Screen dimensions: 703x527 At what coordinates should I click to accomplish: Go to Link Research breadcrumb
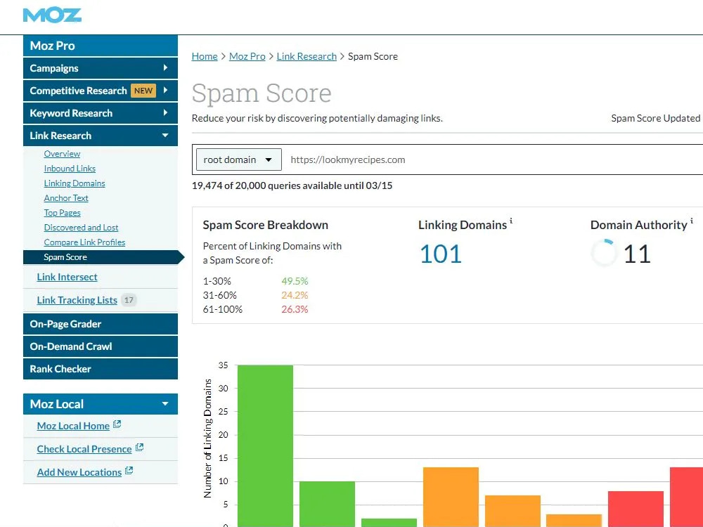[307, 56]
